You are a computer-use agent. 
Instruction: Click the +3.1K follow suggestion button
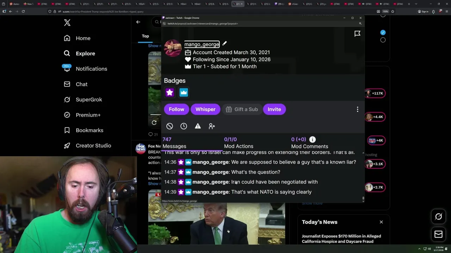tap(375, 164)
